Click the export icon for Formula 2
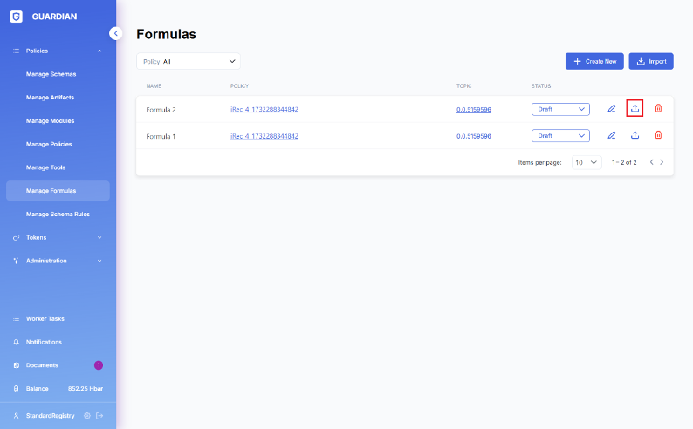 tap(635, 109)
